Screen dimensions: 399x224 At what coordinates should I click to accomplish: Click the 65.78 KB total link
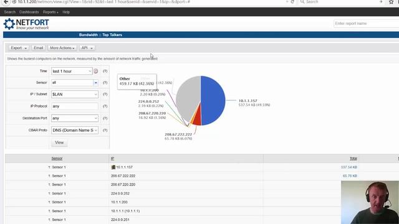pos(350,175)
